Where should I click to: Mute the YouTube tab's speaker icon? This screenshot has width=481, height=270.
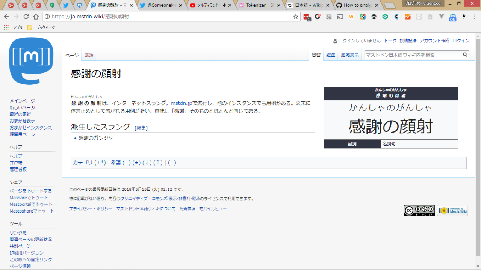pyautogui.click(x=224, y=5)
